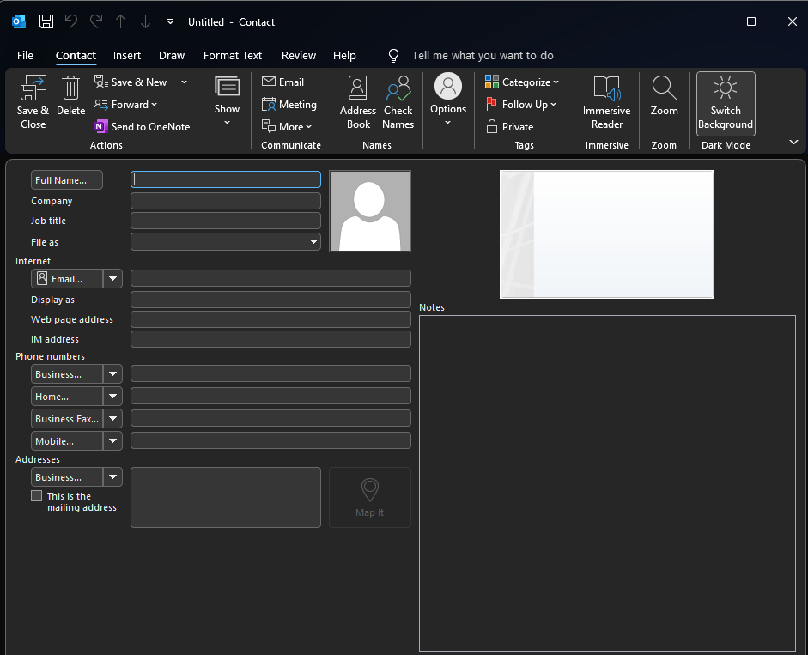Expand the File as dropdown
The width and height of the screenshot is (808, 655).
(x=313, y=242)
